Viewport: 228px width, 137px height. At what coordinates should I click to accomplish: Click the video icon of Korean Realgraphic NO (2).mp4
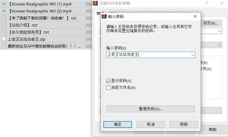pos(4,11)
